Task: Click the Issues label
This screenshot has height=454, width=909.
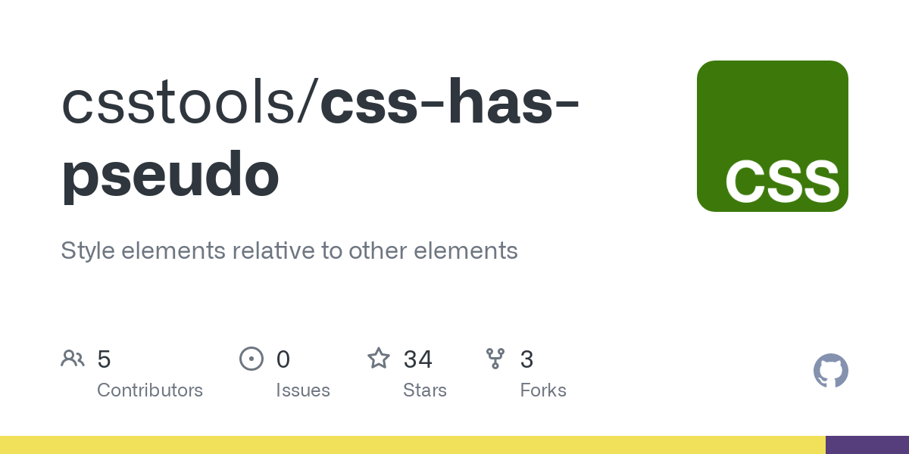Action: click(x=303, y=390)
